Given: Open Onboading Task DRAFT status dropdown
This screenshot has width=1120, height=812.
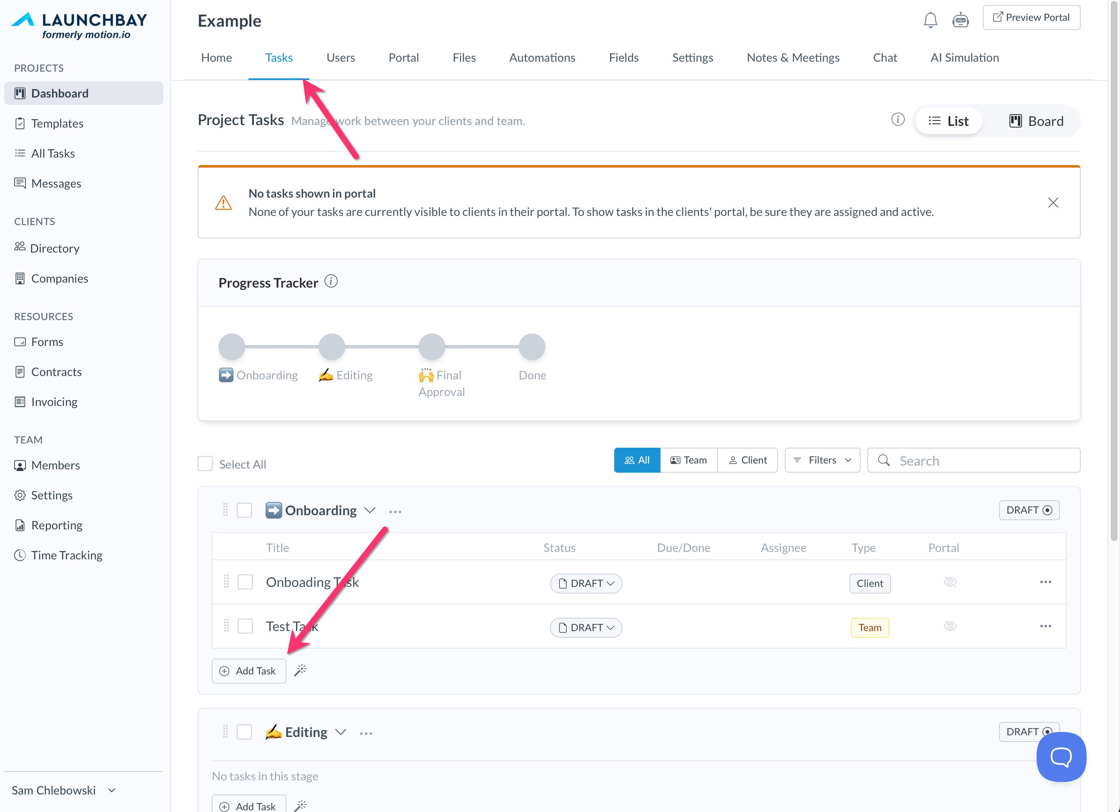Looking at the screenshot, I should pos(586,583).
